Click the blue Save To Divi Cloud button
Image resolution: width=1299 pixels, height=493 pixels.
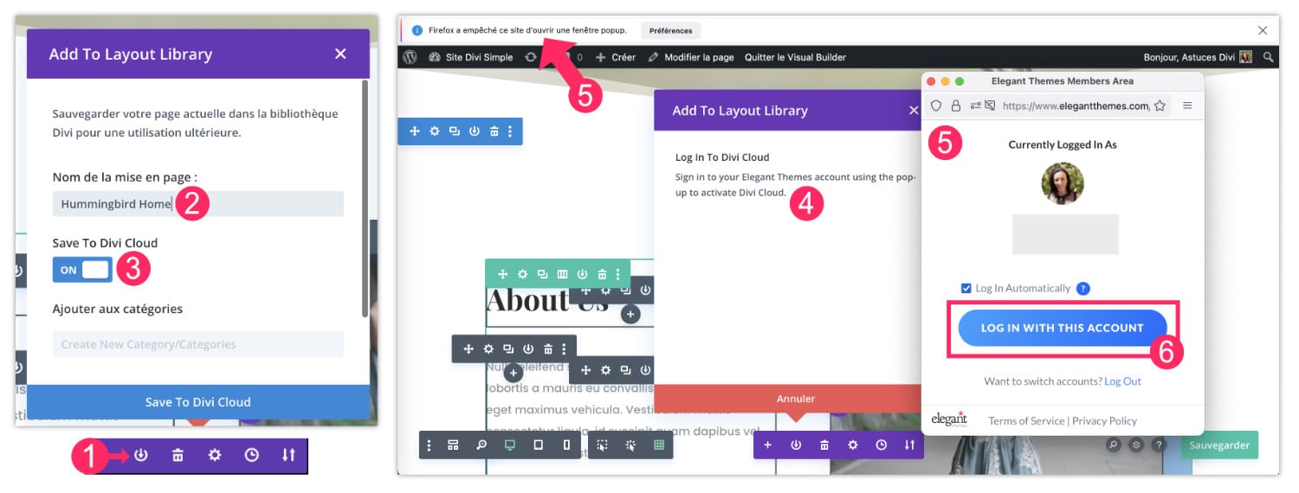click(x=198, y=402)
